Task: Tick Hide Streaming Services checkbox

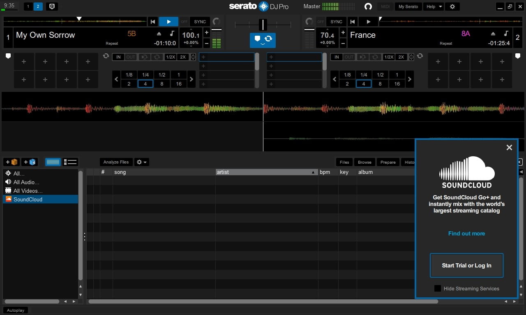Action: (x=438, y=288)
